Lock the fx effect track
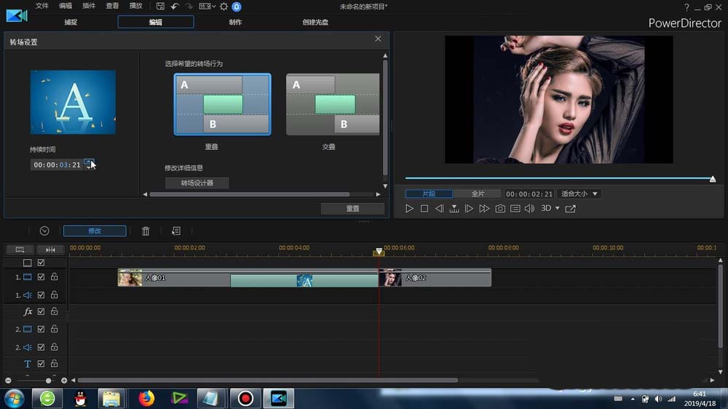 pyautogui.click(x=55, y=311)
